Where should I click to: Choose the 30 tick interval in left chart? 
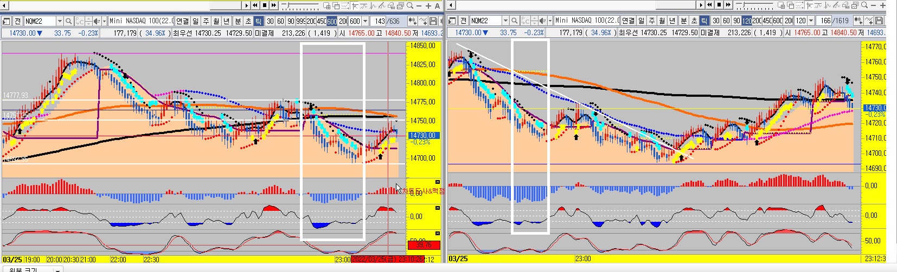pos(270,21)
